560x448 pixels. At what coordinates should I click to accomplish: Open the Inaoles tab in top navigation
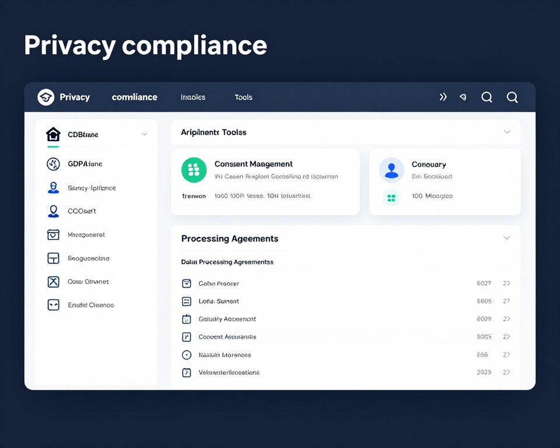coord(193,97)
